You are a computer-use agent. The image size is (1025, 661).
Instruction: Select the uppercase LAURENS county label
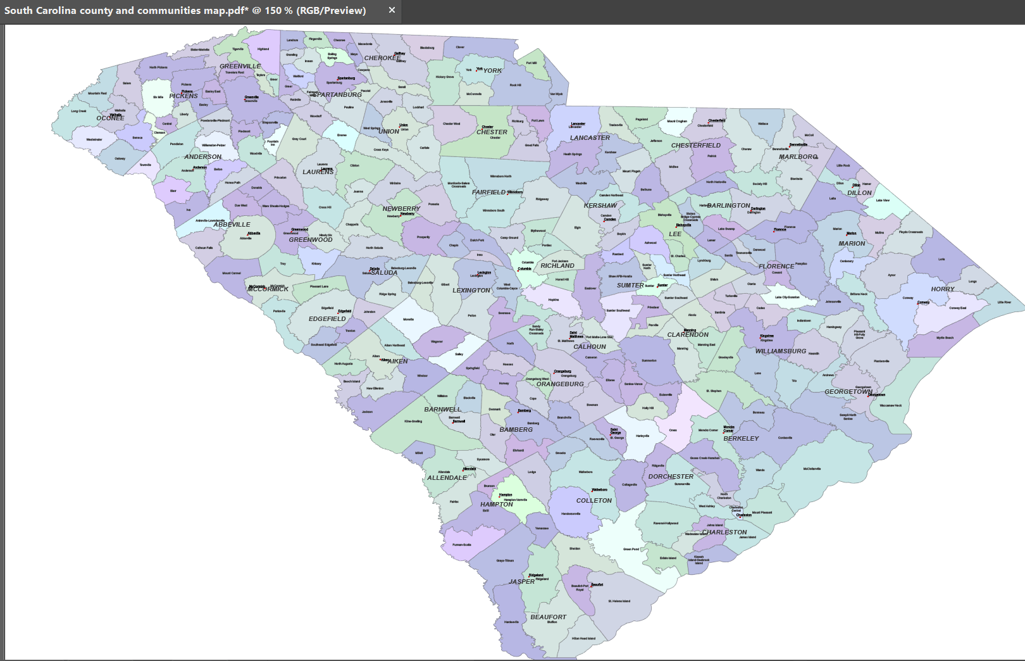point(318,172)
